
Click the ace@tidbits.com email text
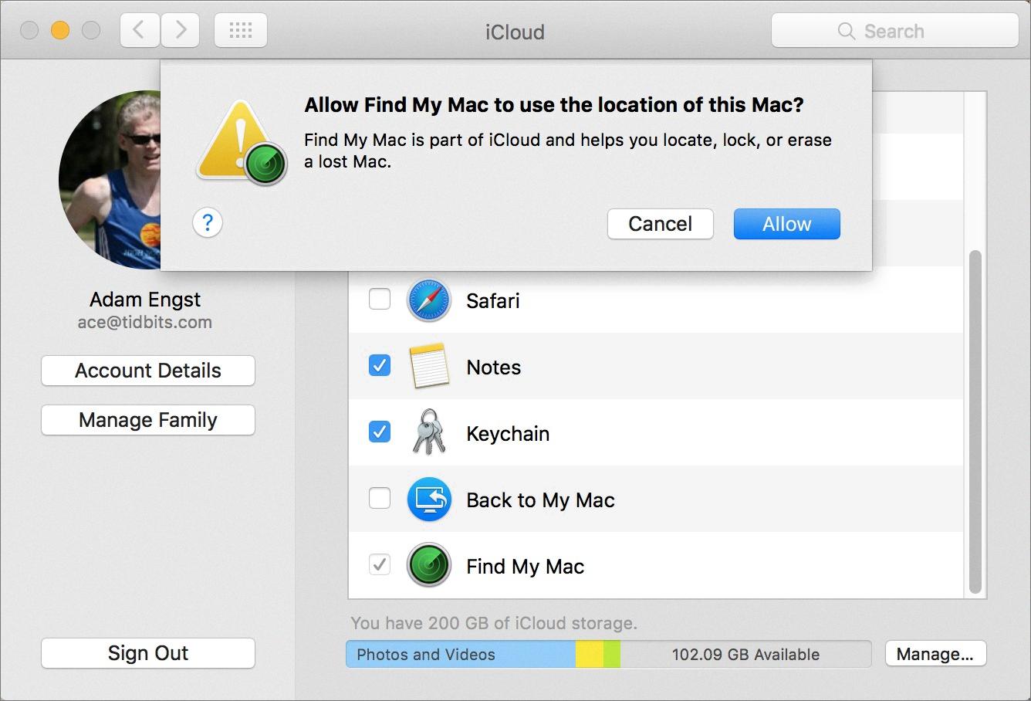tap(145, 323)
